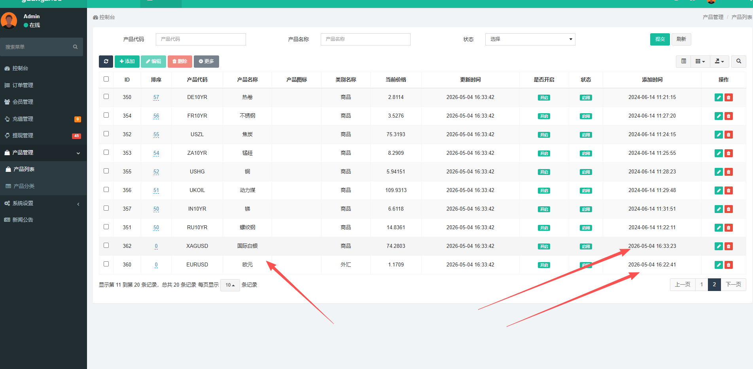Open 控制台 in the sidebar
753x369 pixels.
point(44,68)
